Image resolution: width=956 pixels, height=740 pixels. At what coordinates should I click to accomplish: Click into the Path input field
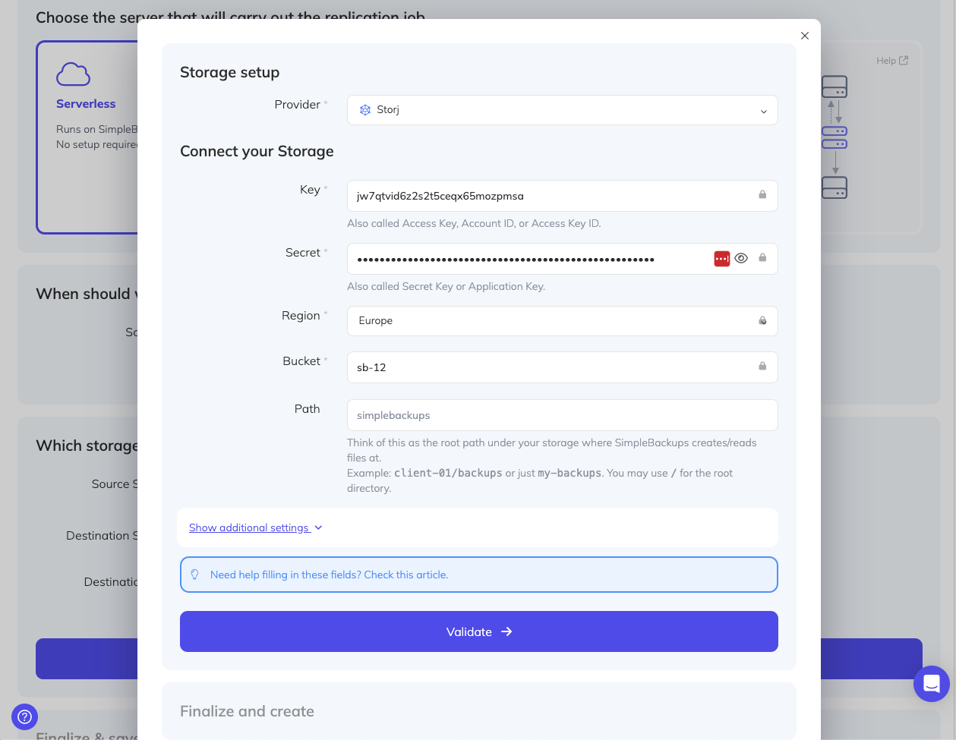562,415
